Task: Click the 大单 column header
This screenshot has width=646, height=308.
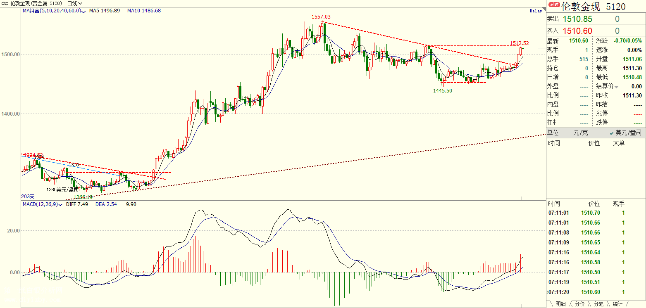Action: [x=619, y=143]
